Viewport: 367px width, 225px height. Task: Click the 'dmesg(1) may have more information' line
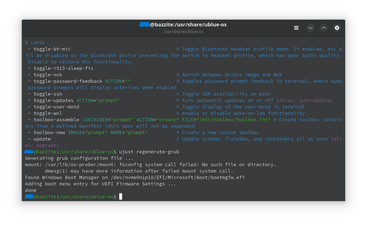tap(139, 171)
